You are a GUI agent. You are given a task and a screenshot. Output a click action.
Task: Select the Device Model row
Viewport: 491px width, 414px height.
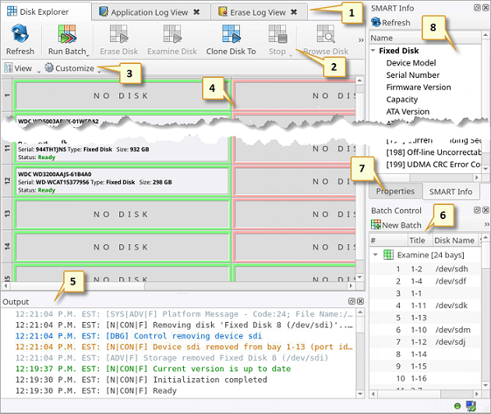coord(425,62)
